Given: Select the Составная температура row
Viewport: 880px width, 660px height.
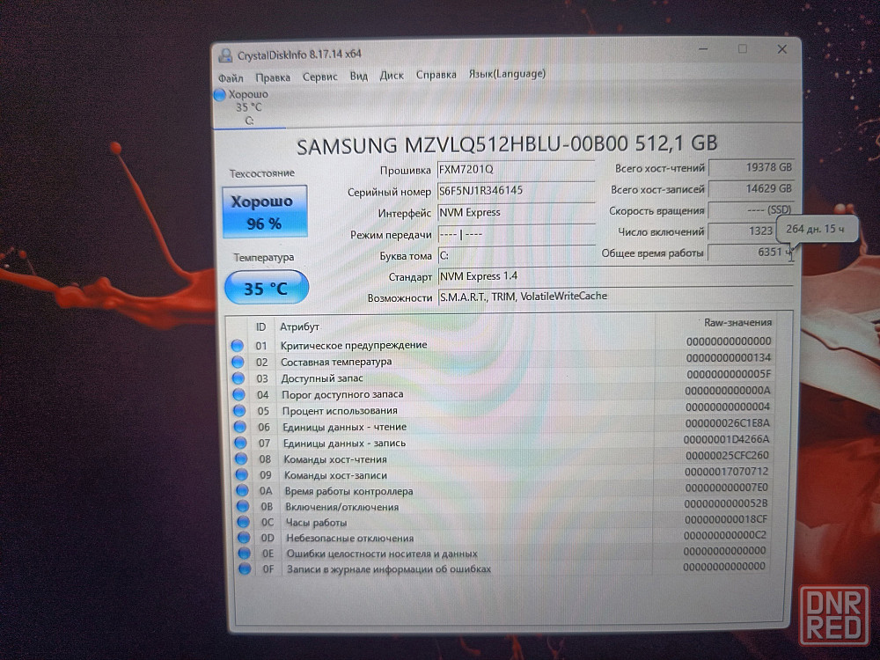Looking at the screenshot, I should (x=502, y=360).
